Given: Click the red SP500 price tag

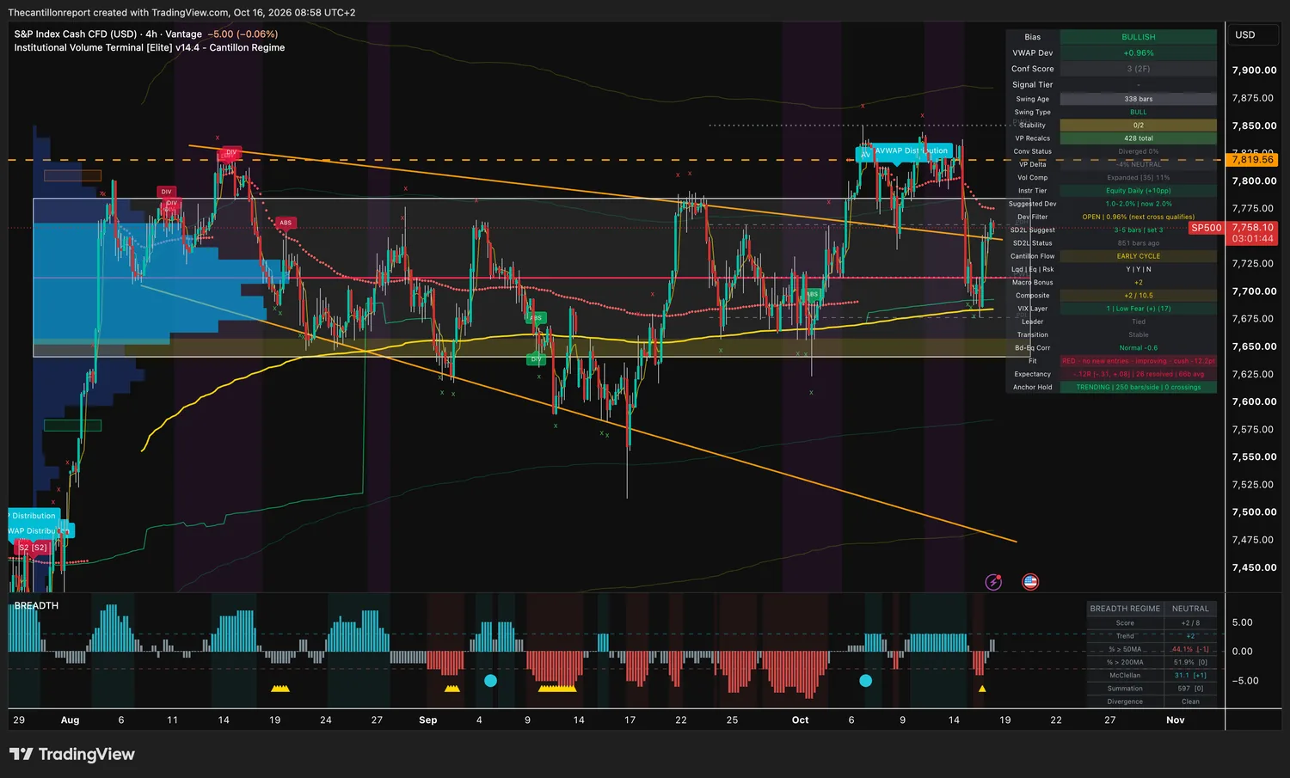Looking at the screenshot, I should [1206, 228].
